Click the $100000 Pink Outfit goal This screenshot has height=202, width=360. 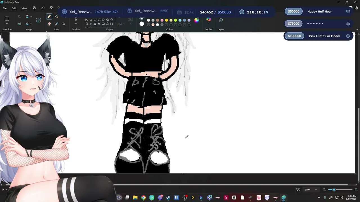pyautogui.click(x=318, y=36)
